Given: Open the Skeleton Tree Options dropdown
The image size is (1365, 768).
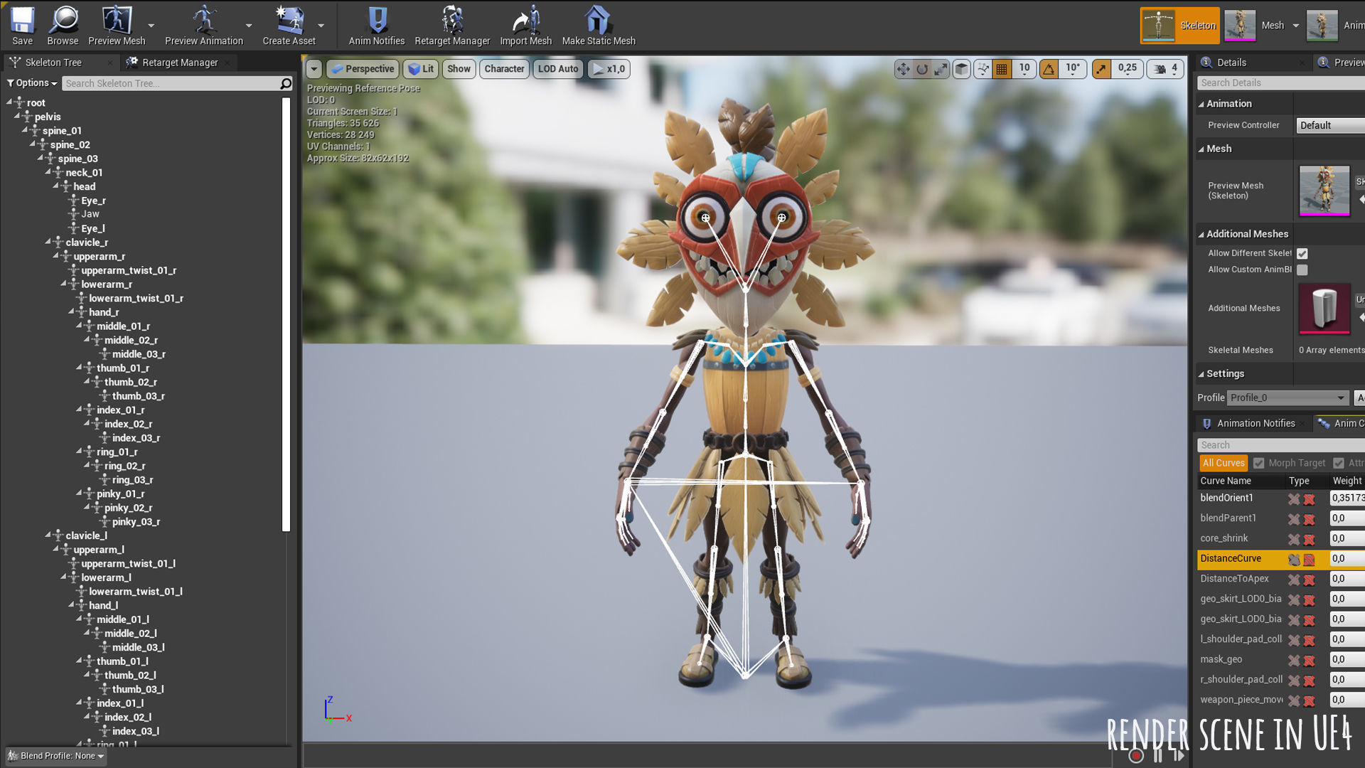Looking at the screenshot, I should (x=32, y=83).
